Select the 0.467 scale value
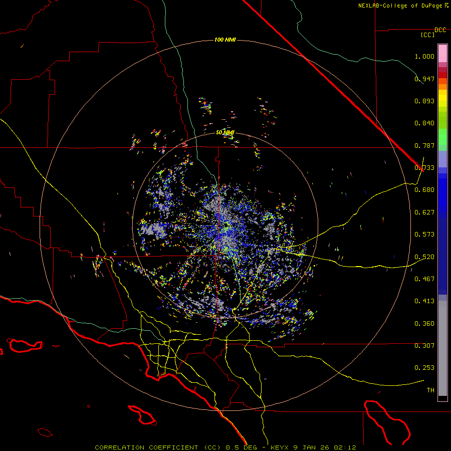 point(424,279)
